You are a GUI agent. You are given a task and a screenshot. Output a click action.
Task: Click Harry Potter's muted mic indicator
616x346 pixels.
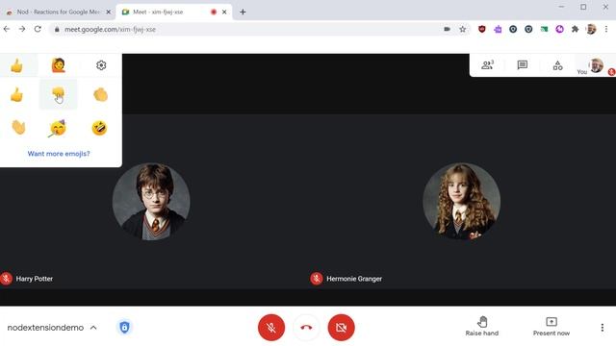[6, 279]
